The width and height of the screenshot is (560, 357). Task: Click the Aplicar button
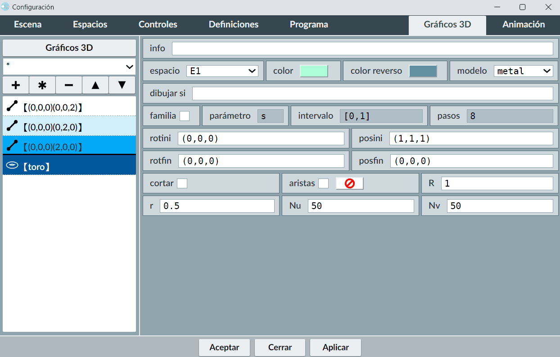click(x=335, y=348)
